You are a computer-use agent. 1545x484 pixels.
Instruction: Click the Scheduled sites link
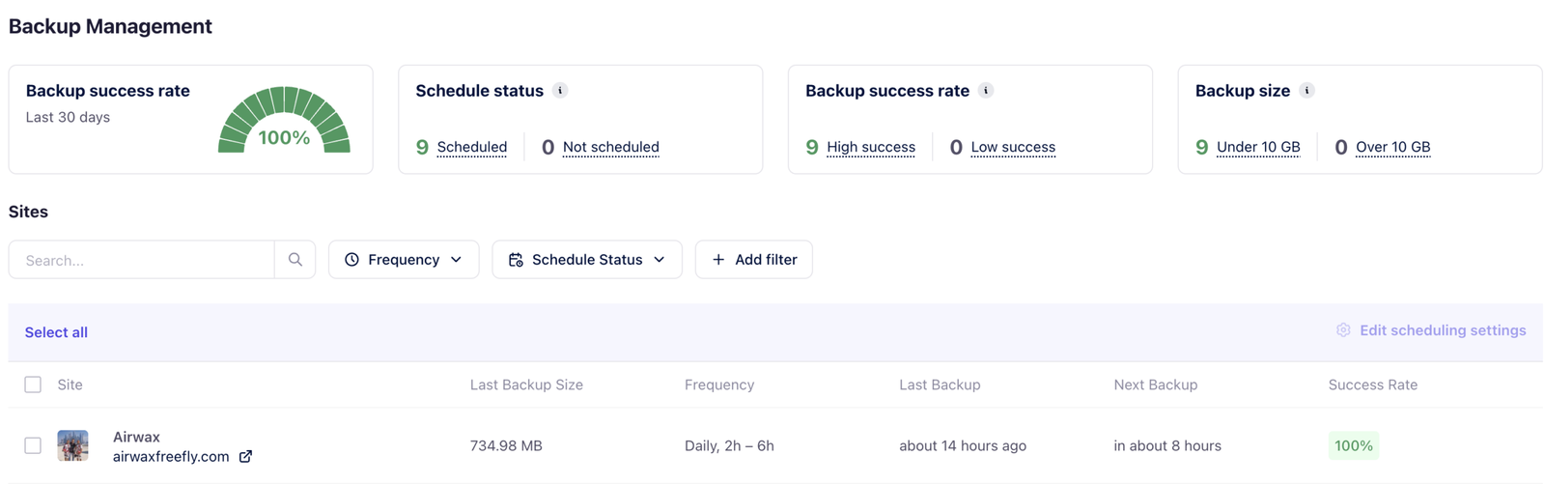[x=471, y=147]
